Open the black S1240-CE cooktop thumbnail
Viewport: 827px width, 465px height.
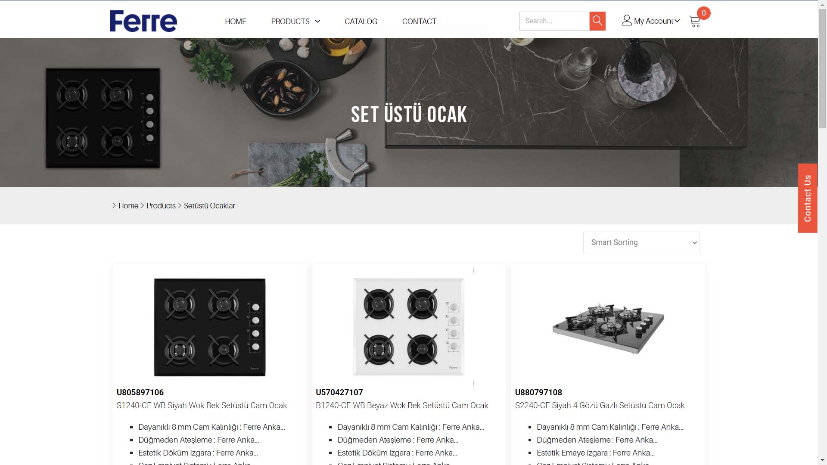(x=210, y=327)
